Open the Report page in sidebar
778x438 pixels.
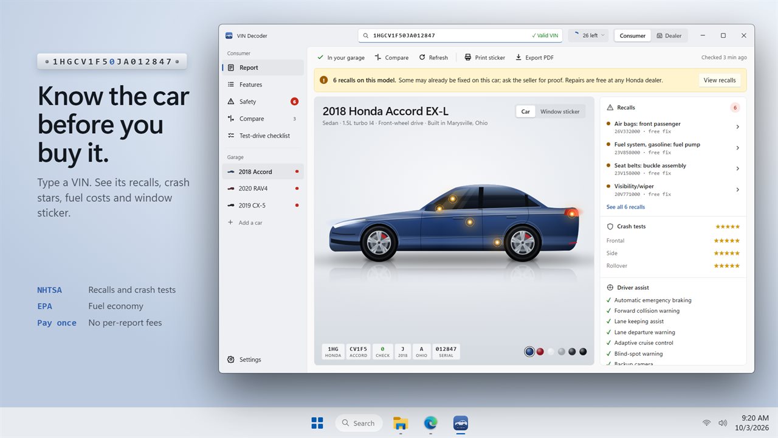[x=263, y=68]
